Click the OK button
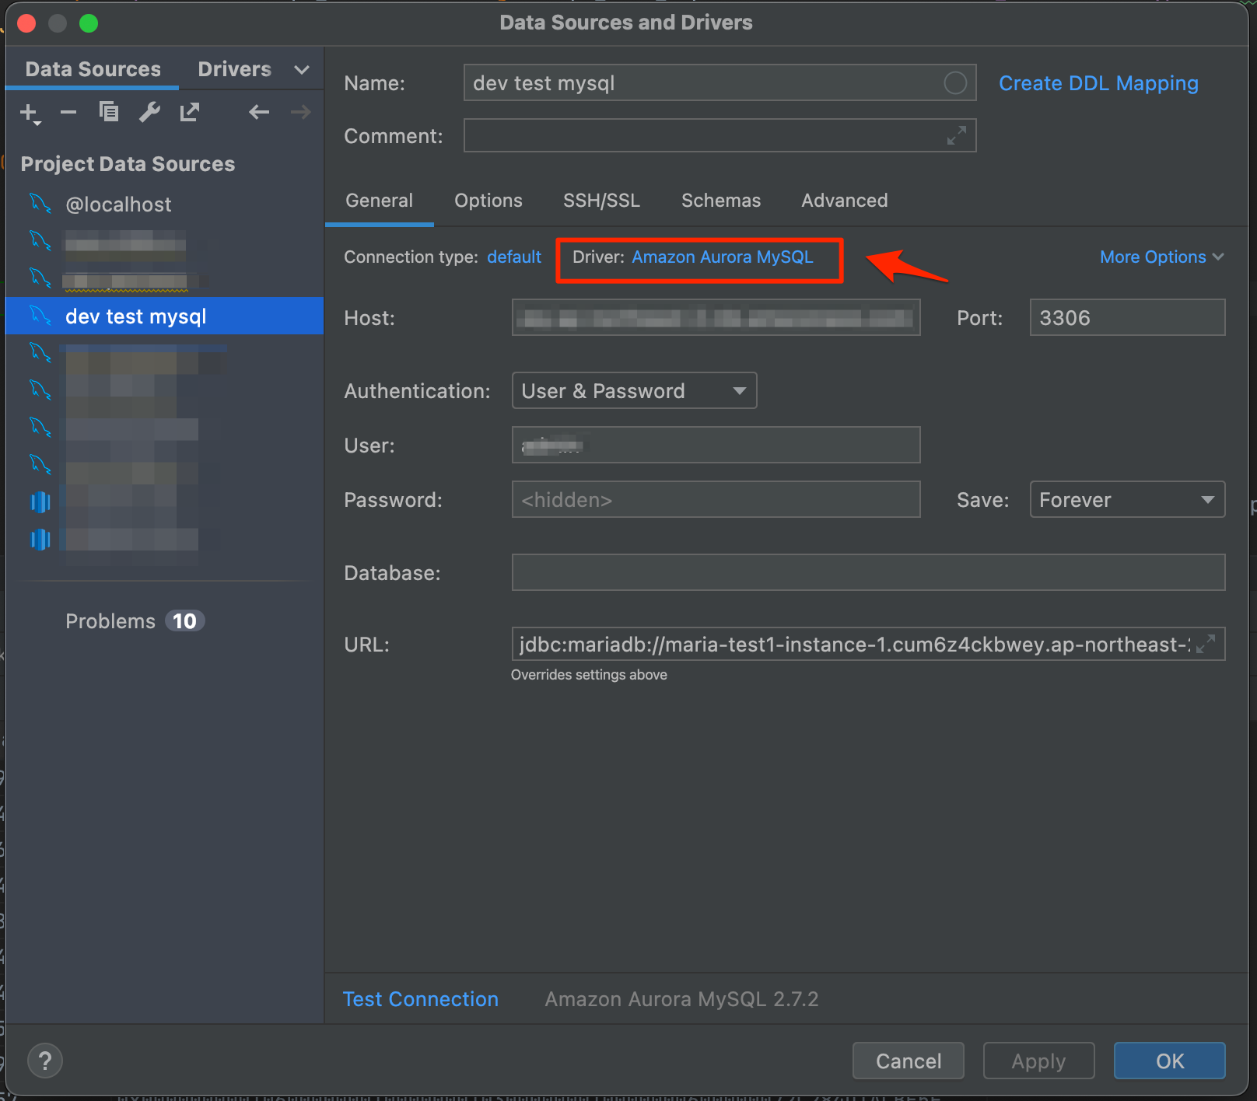1257x1101 pixels. [x=1170, y=1061]
